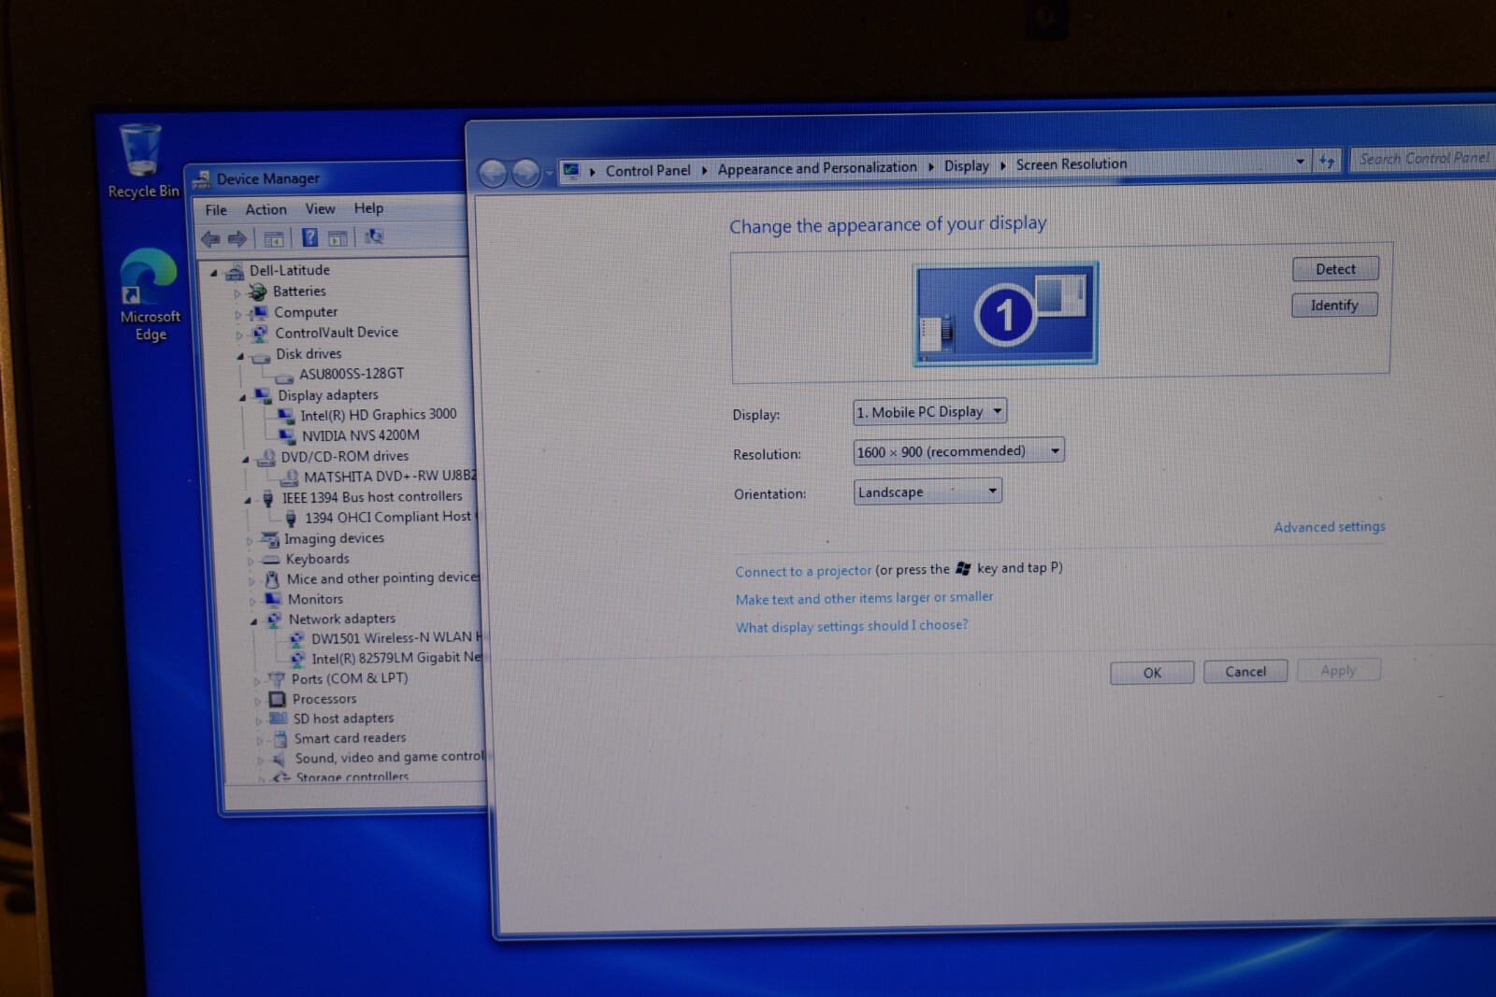
Task: Click the DW1501 Wireless-N WLAN adapter icon
Action: pos(296,639)
